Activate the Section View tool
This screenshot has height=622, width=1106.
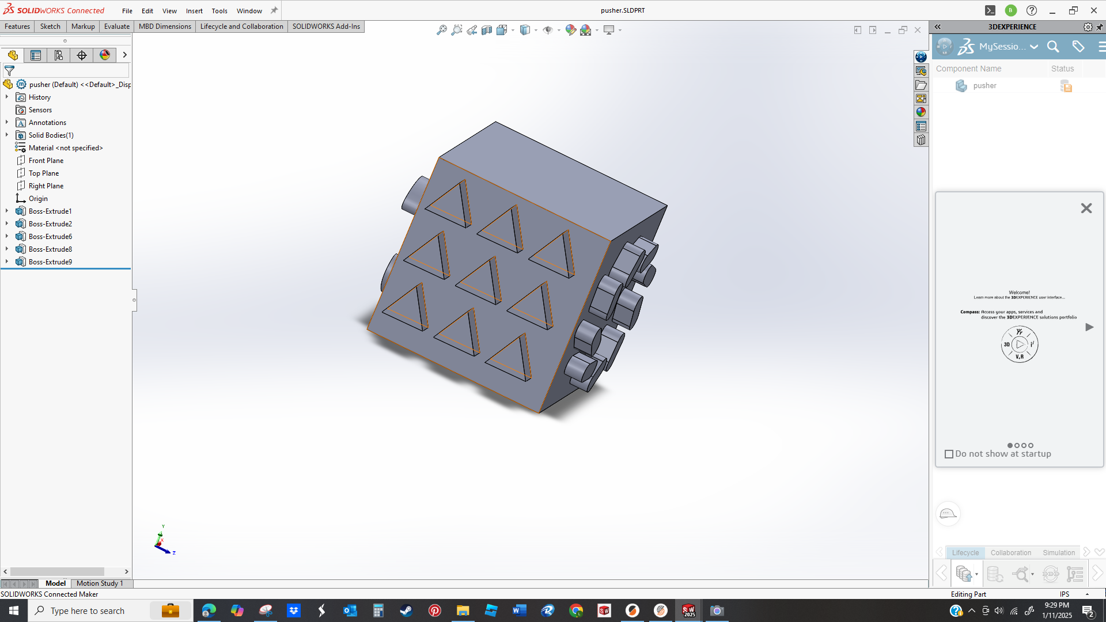click(487, 30)
